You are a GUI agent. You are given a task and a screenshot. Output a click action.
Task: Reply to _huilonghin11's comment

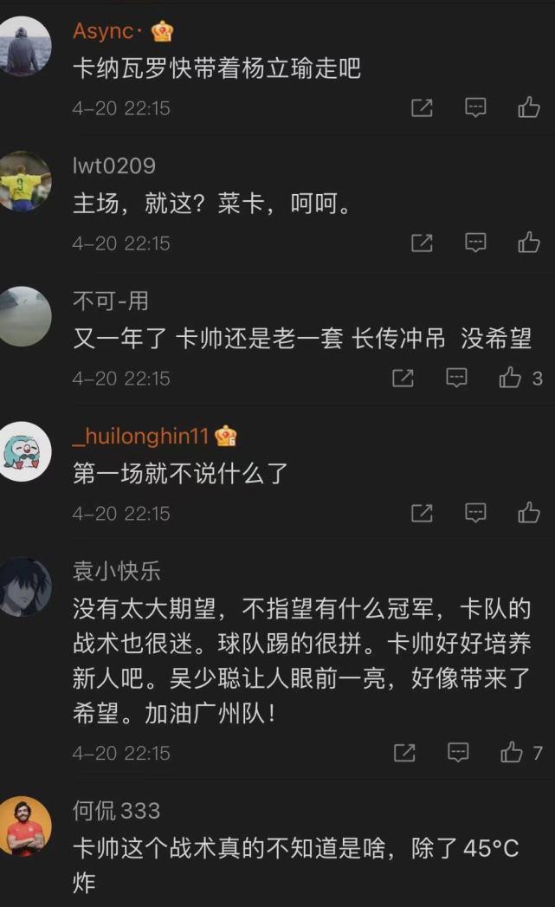point(475,513)
